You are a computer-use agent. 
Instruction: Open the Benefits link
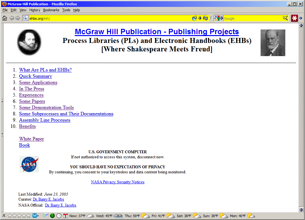[28, 126]
